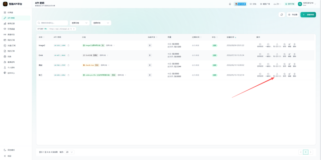Viewport: 321px width, 160px height.
Task: Select the API 密钥 sidebar item
Action: 16,18
